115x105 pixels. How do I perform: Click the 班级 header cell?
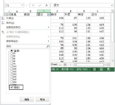tap(30, 14)
